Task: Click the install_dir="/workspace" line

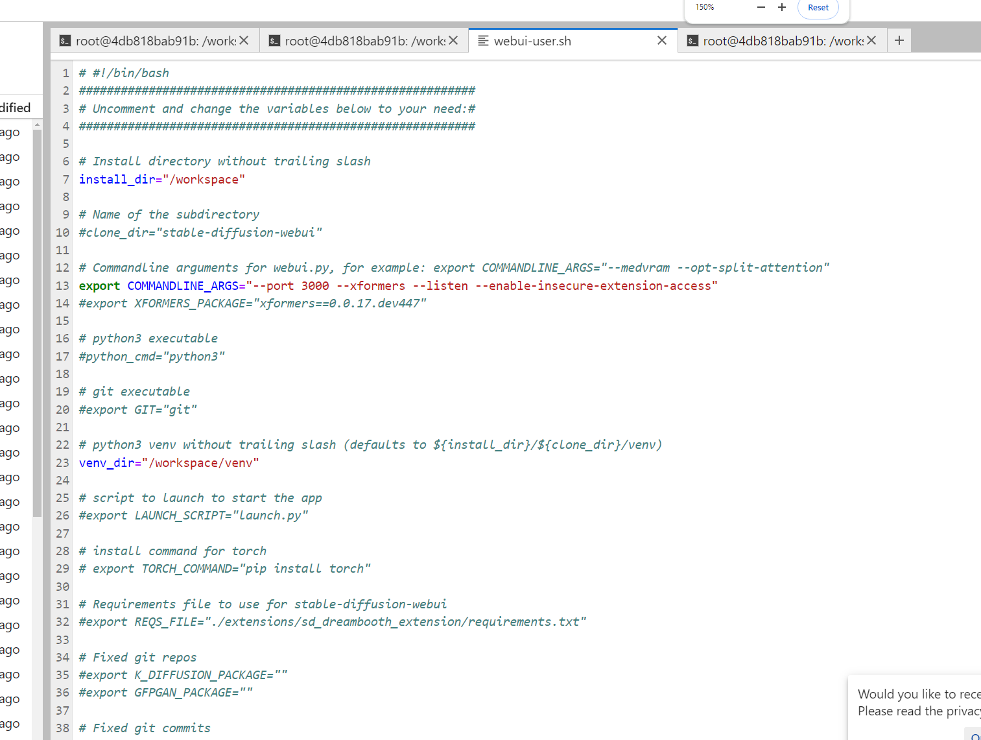Action: [162, 179]
